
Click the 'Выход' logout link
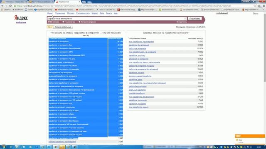pyautogui.click(x=256, y=13)
